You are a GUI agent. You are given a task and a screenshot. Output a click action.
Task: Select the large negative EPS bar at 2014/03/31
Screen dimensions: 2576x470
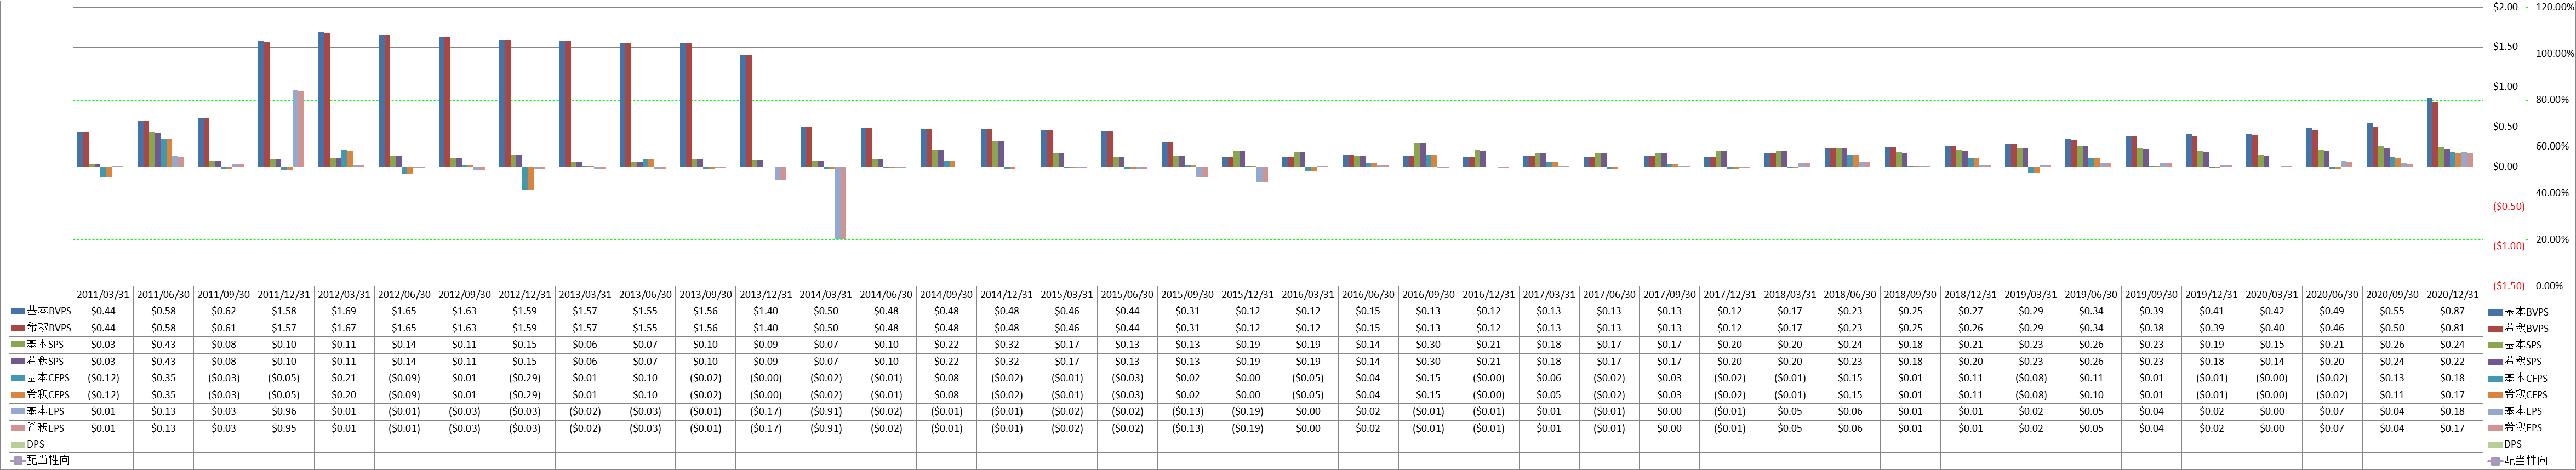pos(841,203)
